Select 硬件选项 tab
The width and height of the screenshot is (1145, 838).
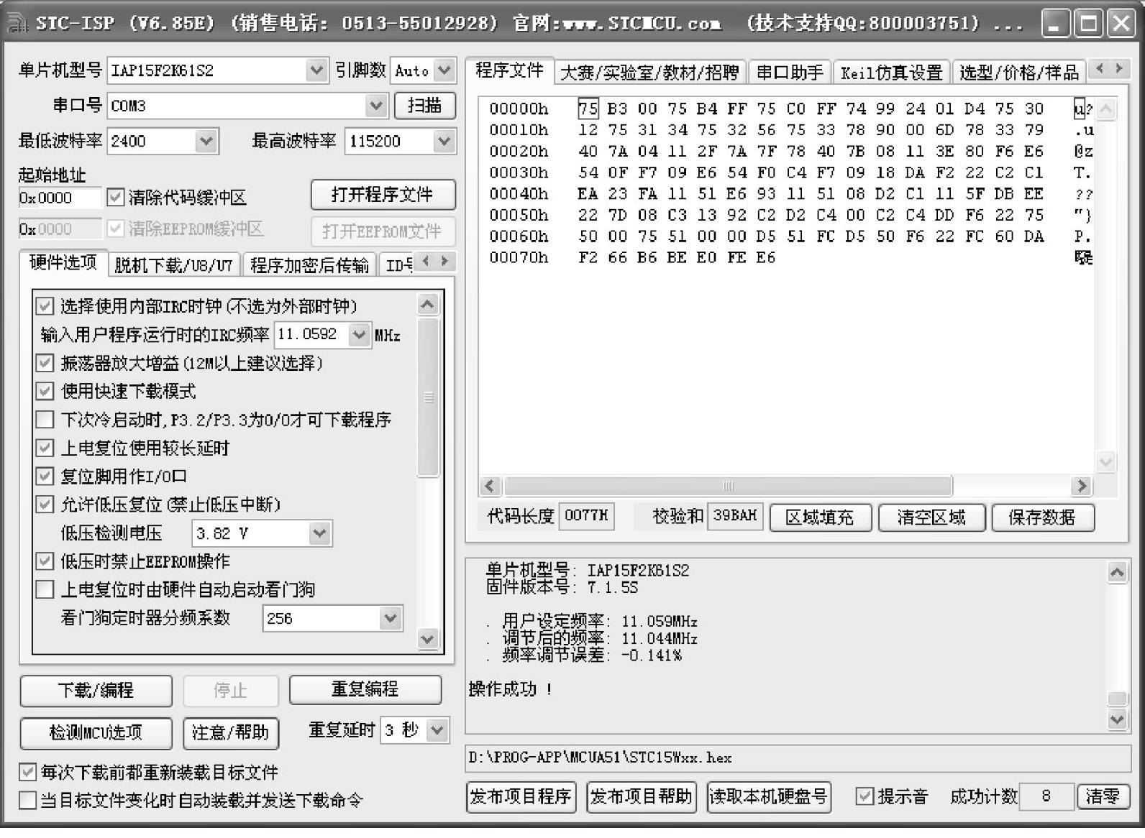click(63, 262)
